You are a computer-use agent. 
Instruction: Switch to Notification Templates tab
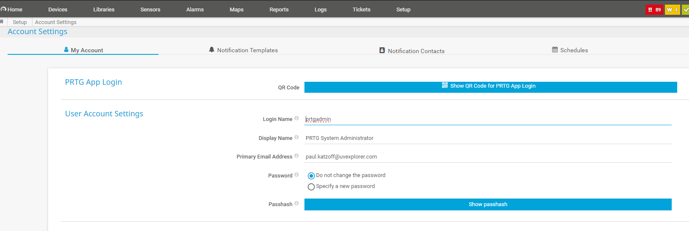(243, 50)
